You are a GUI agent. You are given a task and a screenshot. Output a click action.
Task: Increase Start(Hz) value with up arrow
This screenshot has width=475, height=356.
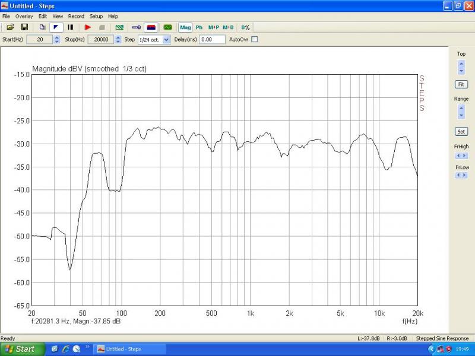point(57,37)
